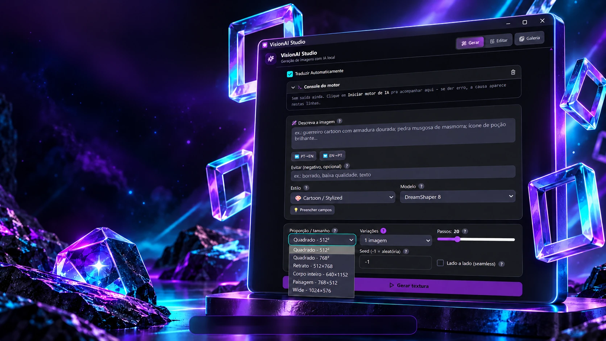The height and width of the screenshot is (341, 606).
Task: Switch to the Gerar tab
Action: pos(470,43)
